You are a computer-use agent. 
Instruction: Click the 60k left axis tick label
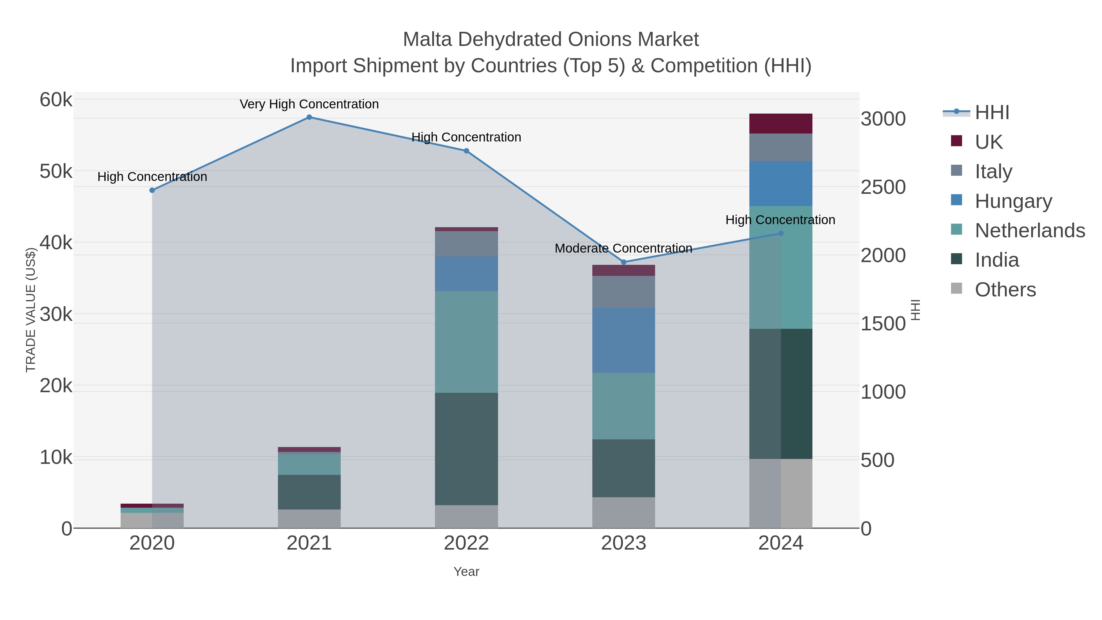click(56, 100)
